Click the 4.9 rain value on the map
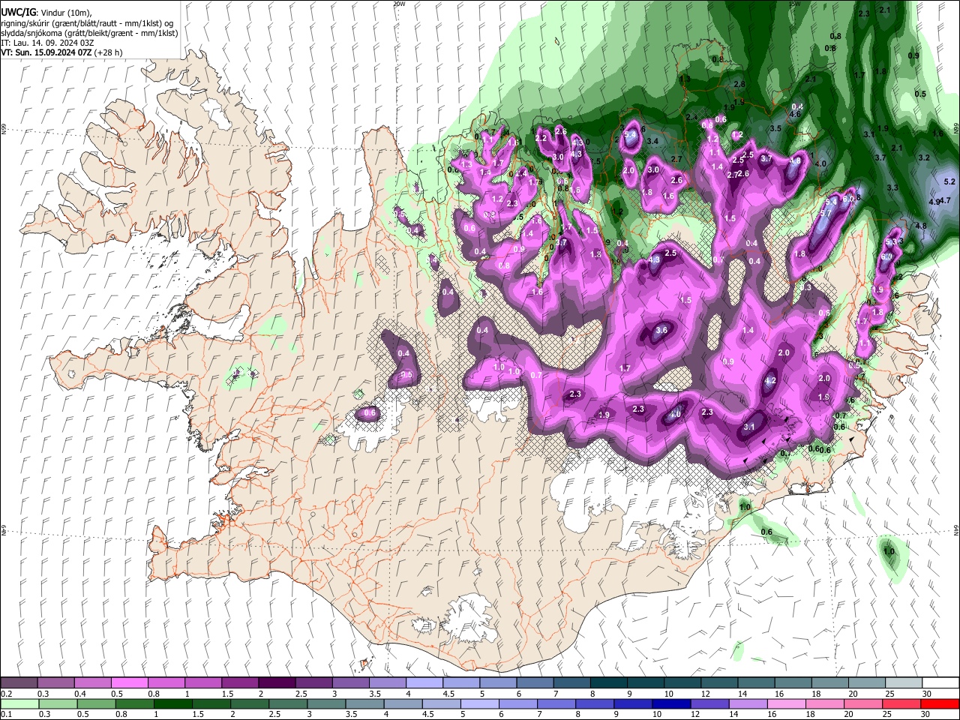960x720 pixels. tap(934, 202)
